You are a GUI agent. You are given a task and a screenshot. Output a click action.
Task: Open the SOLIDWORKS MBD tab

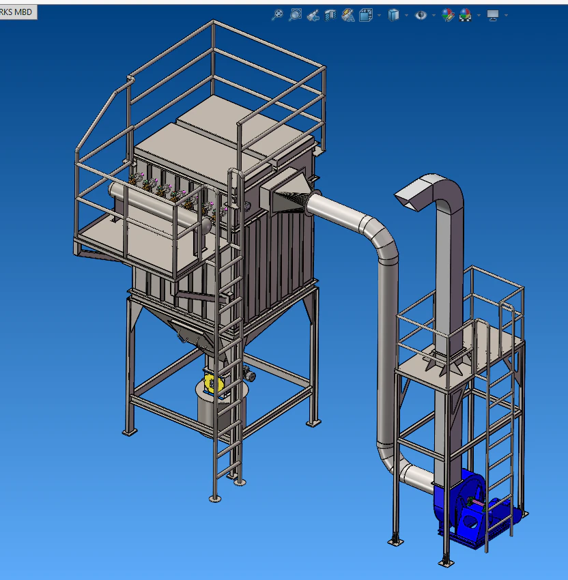18,12
